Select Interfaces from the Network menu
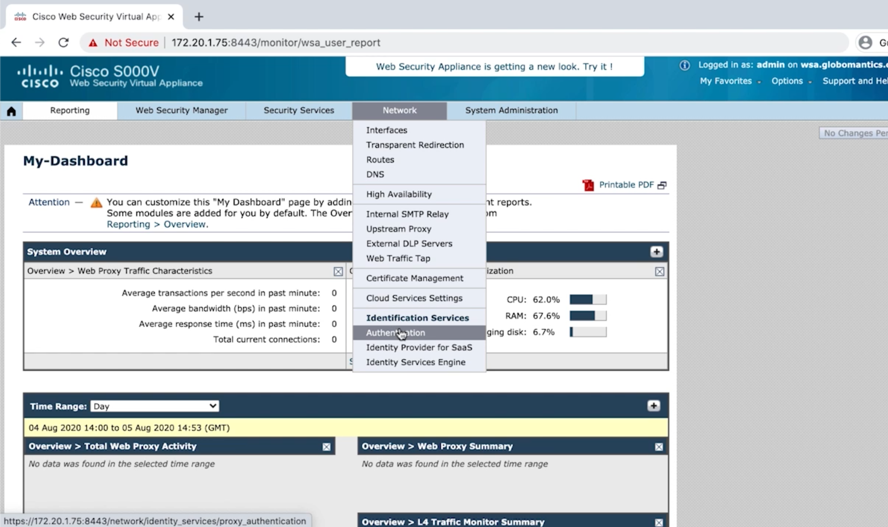 click(419, 130)
